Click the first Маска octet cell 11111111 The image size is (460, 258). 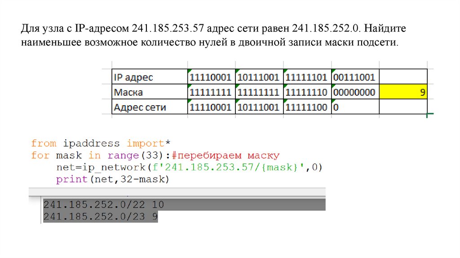pos(211,92)
